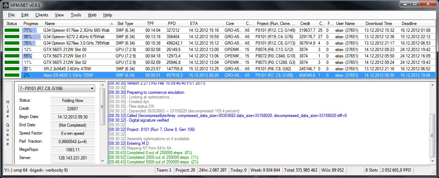Open the Clients menu
Screen dimensions: 439x178
[x=42, y=15]
